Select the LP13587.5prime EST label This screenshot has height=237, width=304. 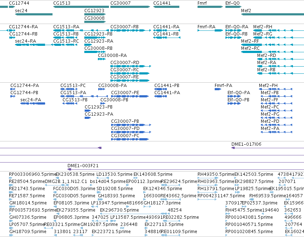(x=128, y=217)
